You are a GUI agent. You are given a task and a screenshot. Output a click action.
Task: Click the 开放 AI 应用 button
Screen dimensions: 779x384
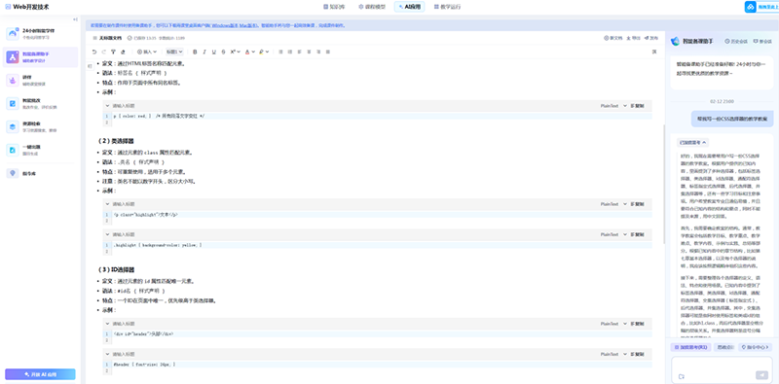tap(40, 374)
